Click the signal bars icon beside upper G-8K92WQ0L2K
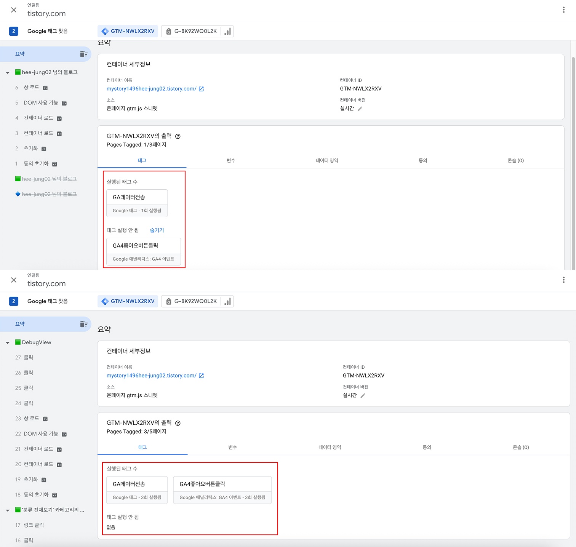This screenshot has height=547, width=576. coord(227,31)
